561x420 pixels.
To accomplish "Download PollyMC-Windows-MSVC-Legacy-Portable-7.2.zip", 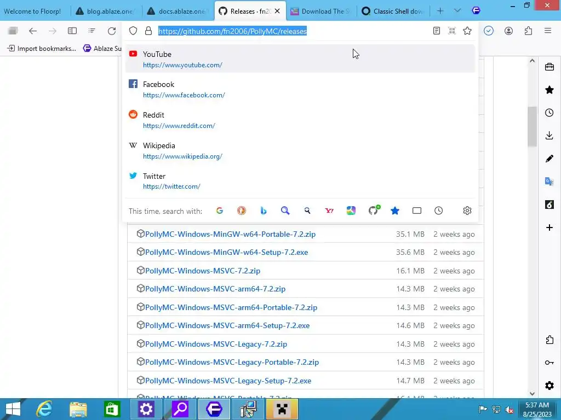I will point(232,362).
